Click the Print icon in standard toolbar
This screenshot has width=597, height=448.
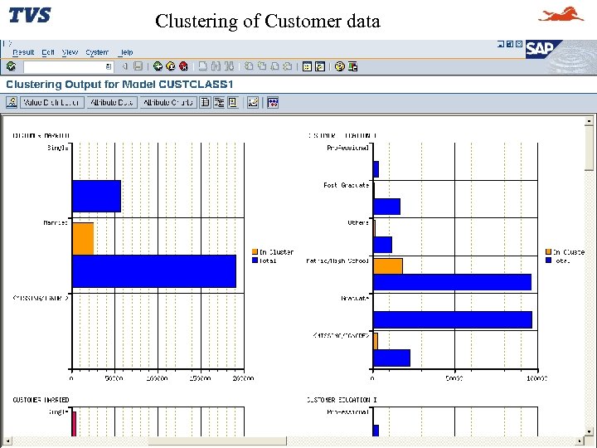203,66
